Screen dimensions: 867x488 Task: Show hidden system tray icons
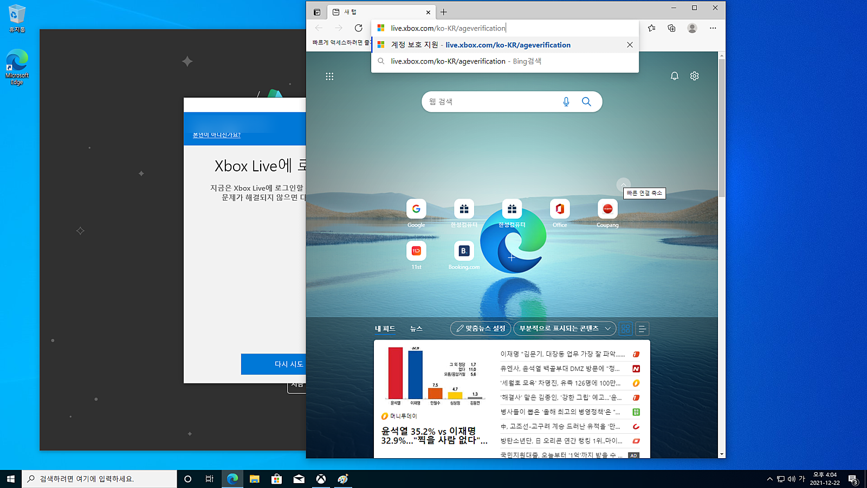[769, 479]
